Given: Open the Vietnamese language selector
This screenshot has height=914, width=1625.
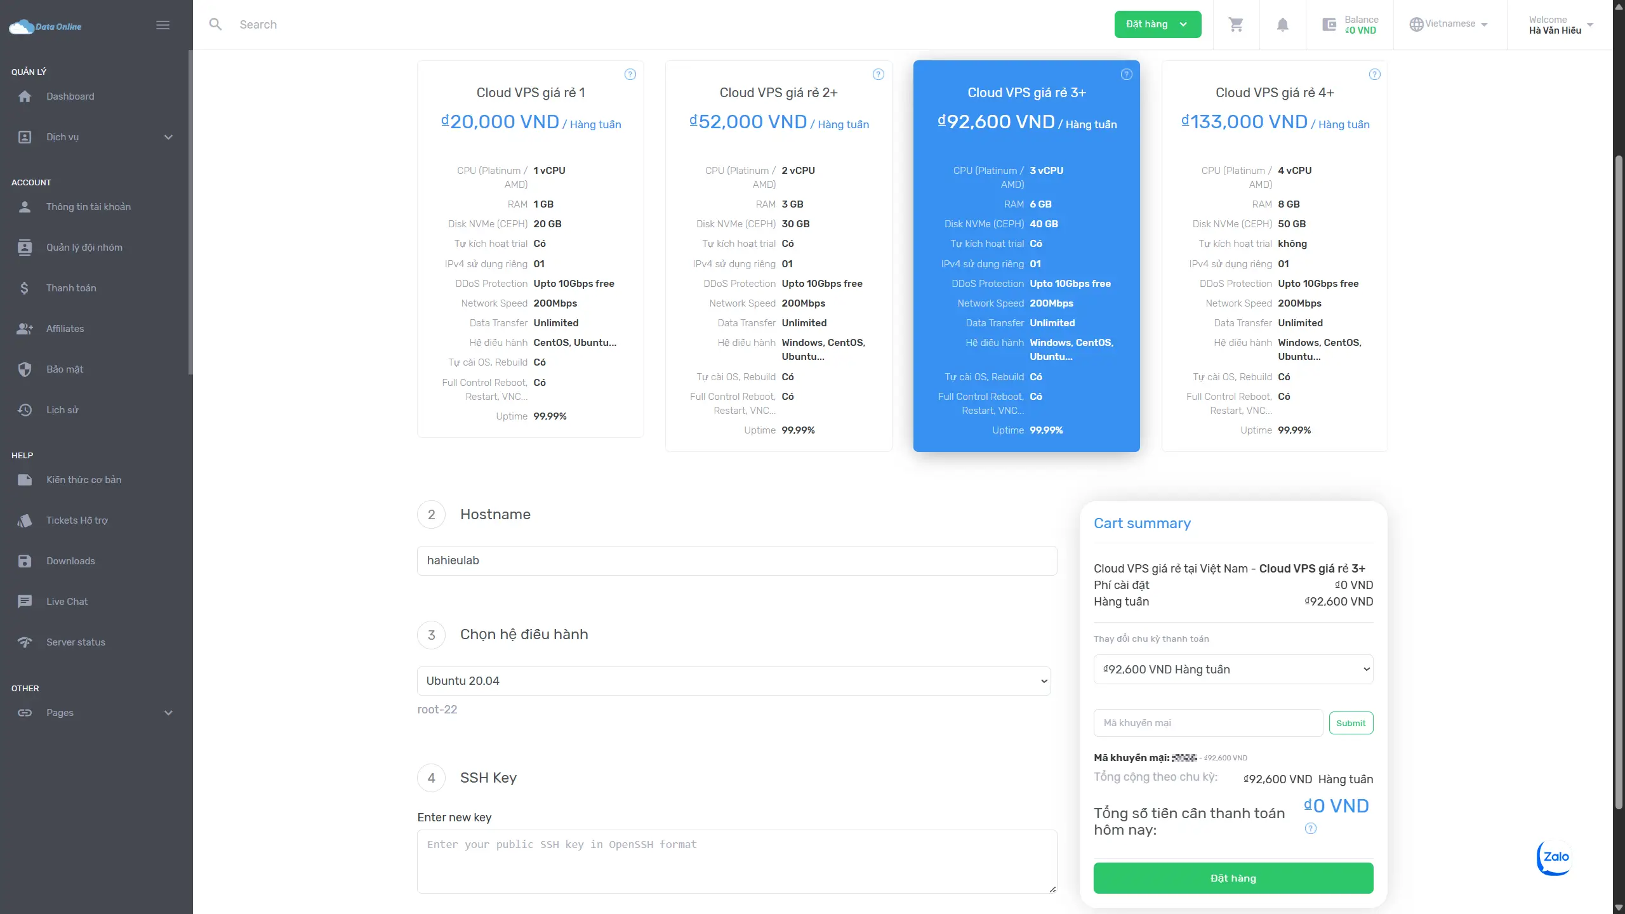Looking at the screenshot, I should [1449, 24].
